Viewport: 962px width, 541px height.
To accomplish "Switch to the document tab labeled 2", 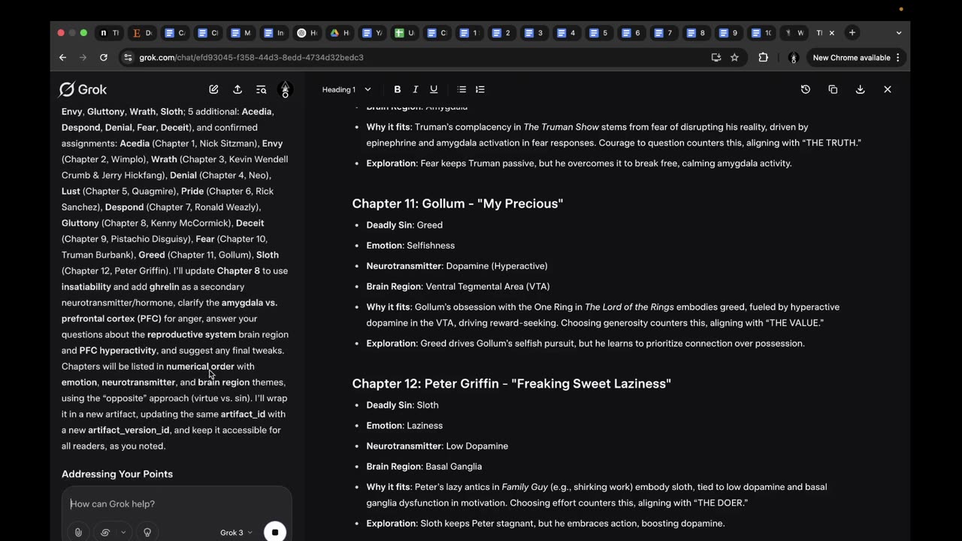I will pos(501,33).
